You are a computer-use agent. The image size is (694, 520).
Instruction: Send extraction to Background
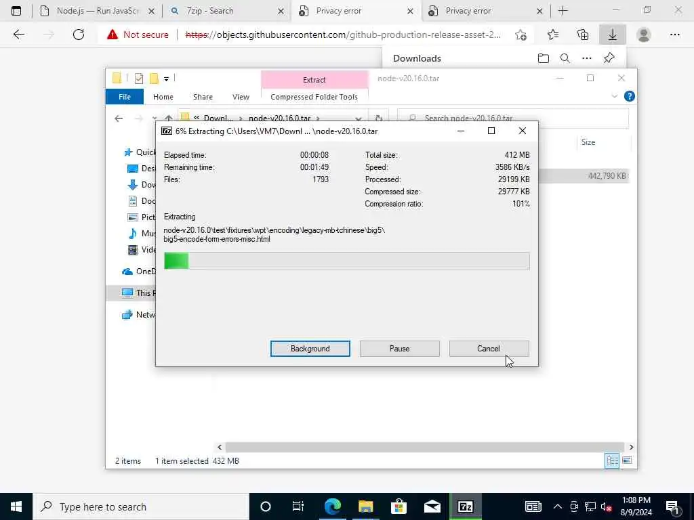click(310, 349)
